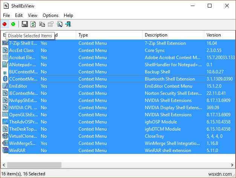
Task: Click the NVIDIA Display Shell Extens... description
Action: coord(173,108)
